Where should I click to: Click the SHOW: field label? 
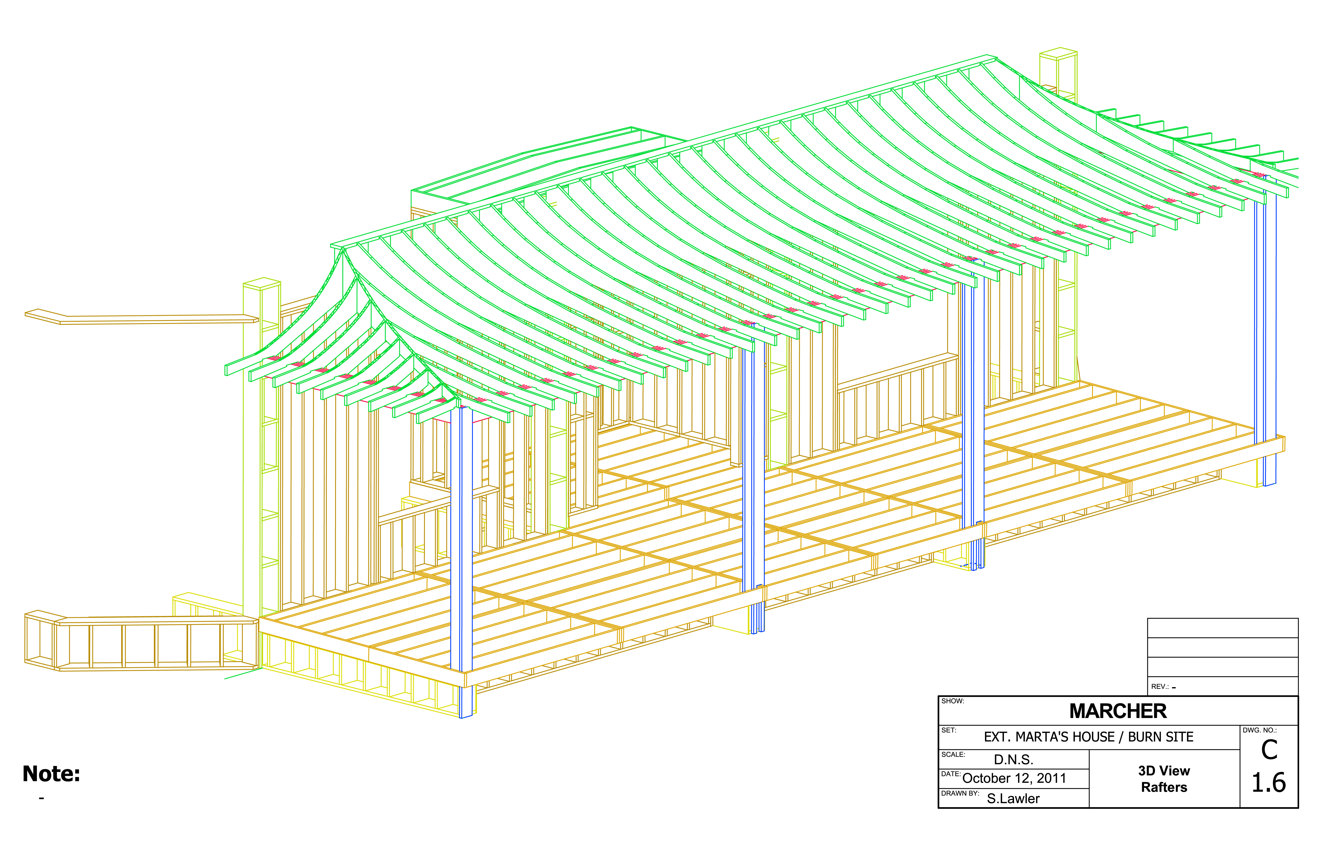click(x=952, y=701)
